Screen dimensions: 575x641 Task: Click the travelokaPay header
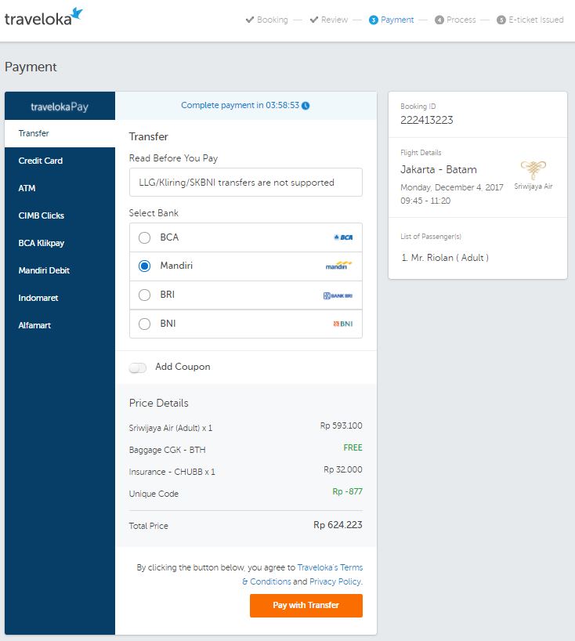[60, 106]
